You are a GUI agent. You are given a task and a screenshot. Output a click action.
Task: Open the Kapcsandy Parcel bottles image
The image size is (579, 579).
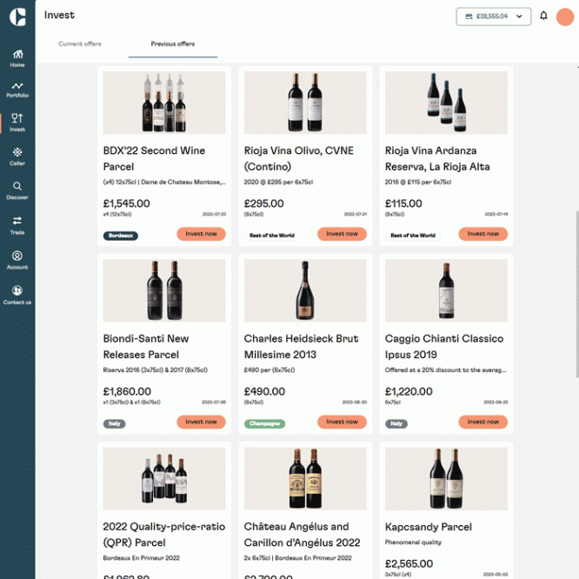tap(447, 478)
